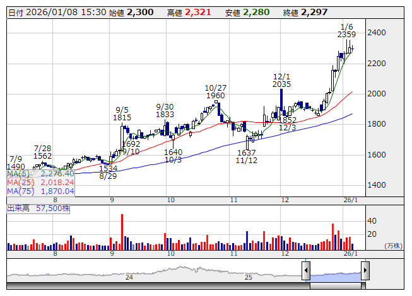
Task: Click the right range handle arrow
Action: point(365,271)
